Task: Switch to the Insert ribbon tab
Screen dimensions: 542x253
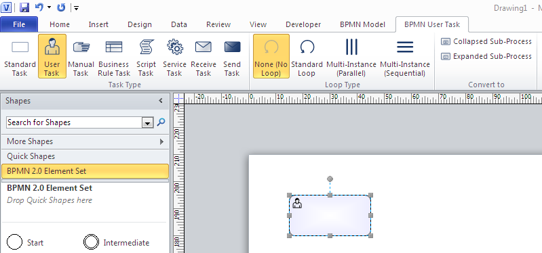Action: [x=98, y=24]
